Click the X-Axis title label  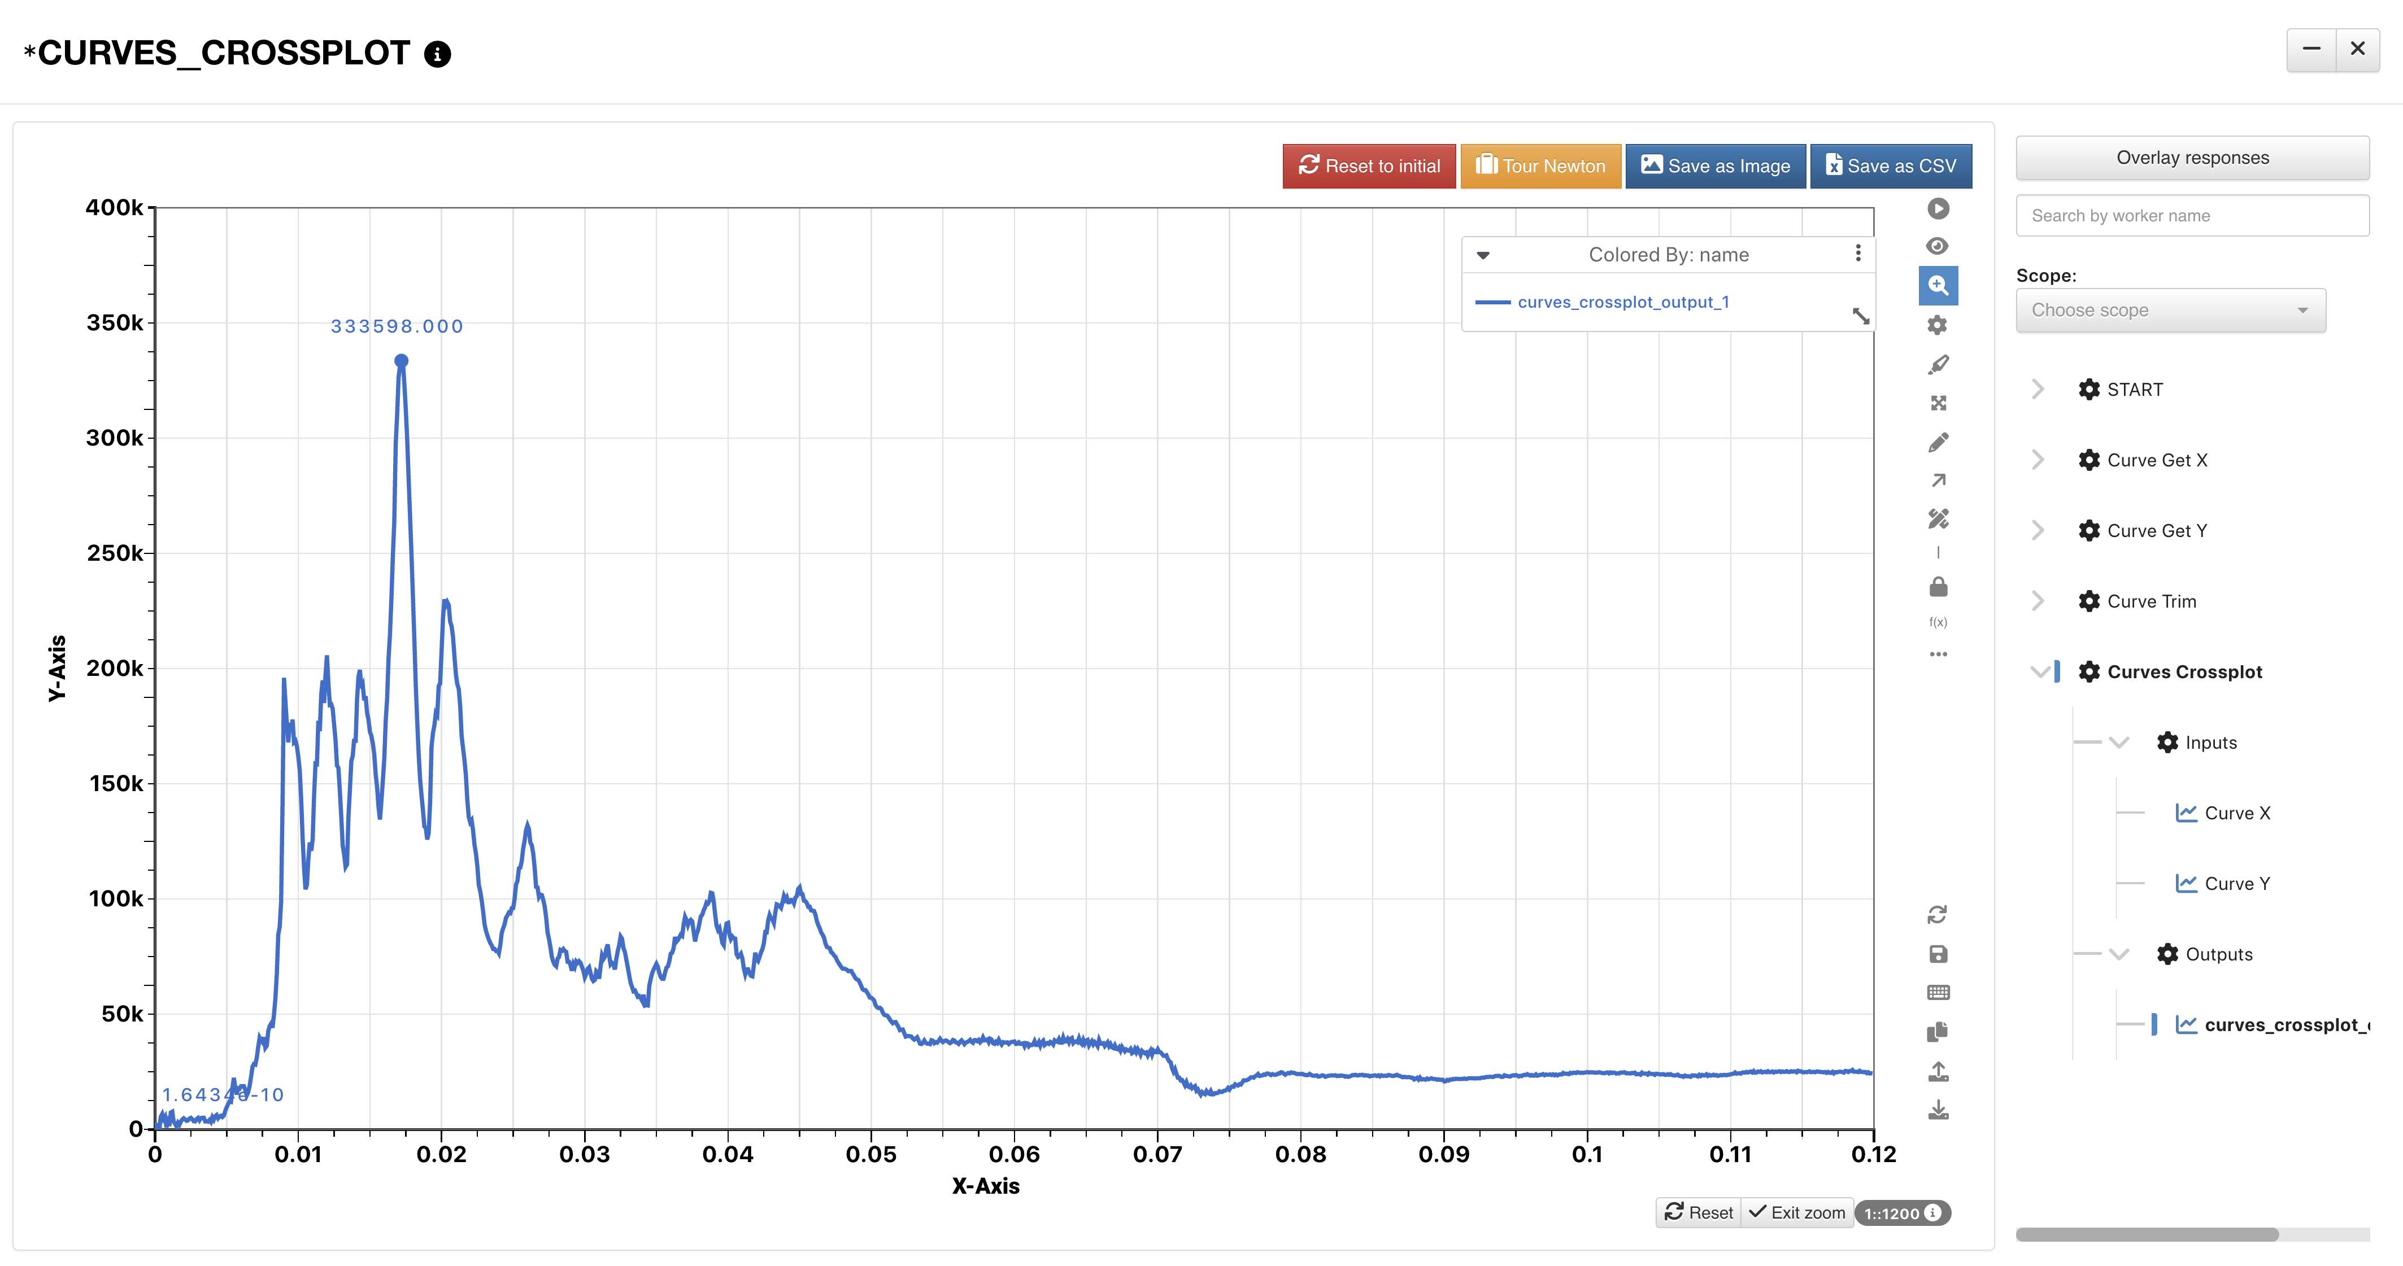pos(985,1187)
